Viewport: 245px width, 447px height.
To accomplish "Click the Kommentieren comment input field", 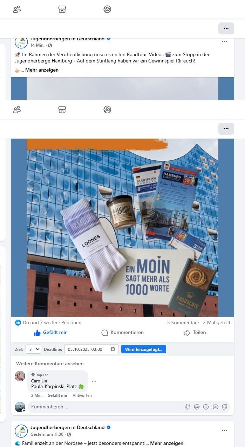I will [105, 407].
